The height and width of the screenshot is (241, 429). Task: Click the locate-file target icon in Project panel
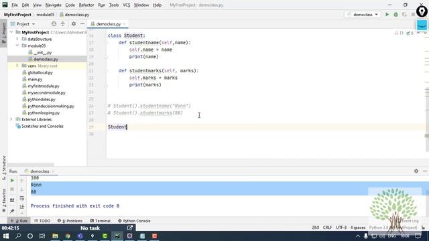click(54, 24)
